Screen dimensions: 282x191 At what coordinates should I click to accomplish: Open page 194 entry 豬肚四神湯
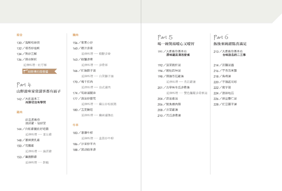[x=168, y=71]
